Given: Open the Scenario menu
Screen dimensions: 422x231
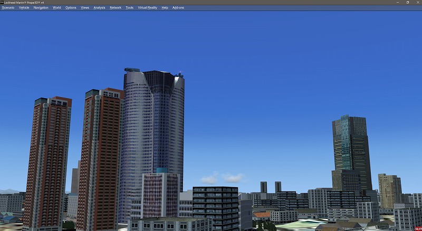Looking at the screenshot, I should [8, 8].
